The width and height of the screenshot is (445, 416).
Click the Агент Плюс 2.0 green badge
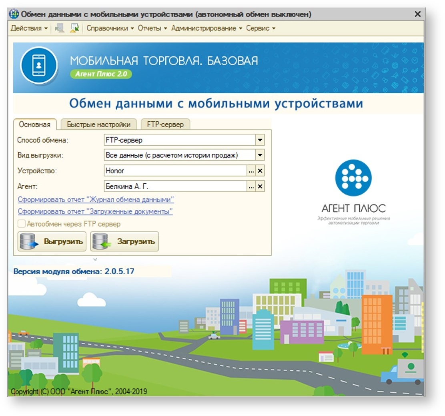[x=101, y=74]
